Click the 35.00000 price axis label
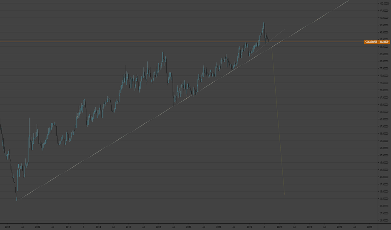 click(x=384, y=192)
